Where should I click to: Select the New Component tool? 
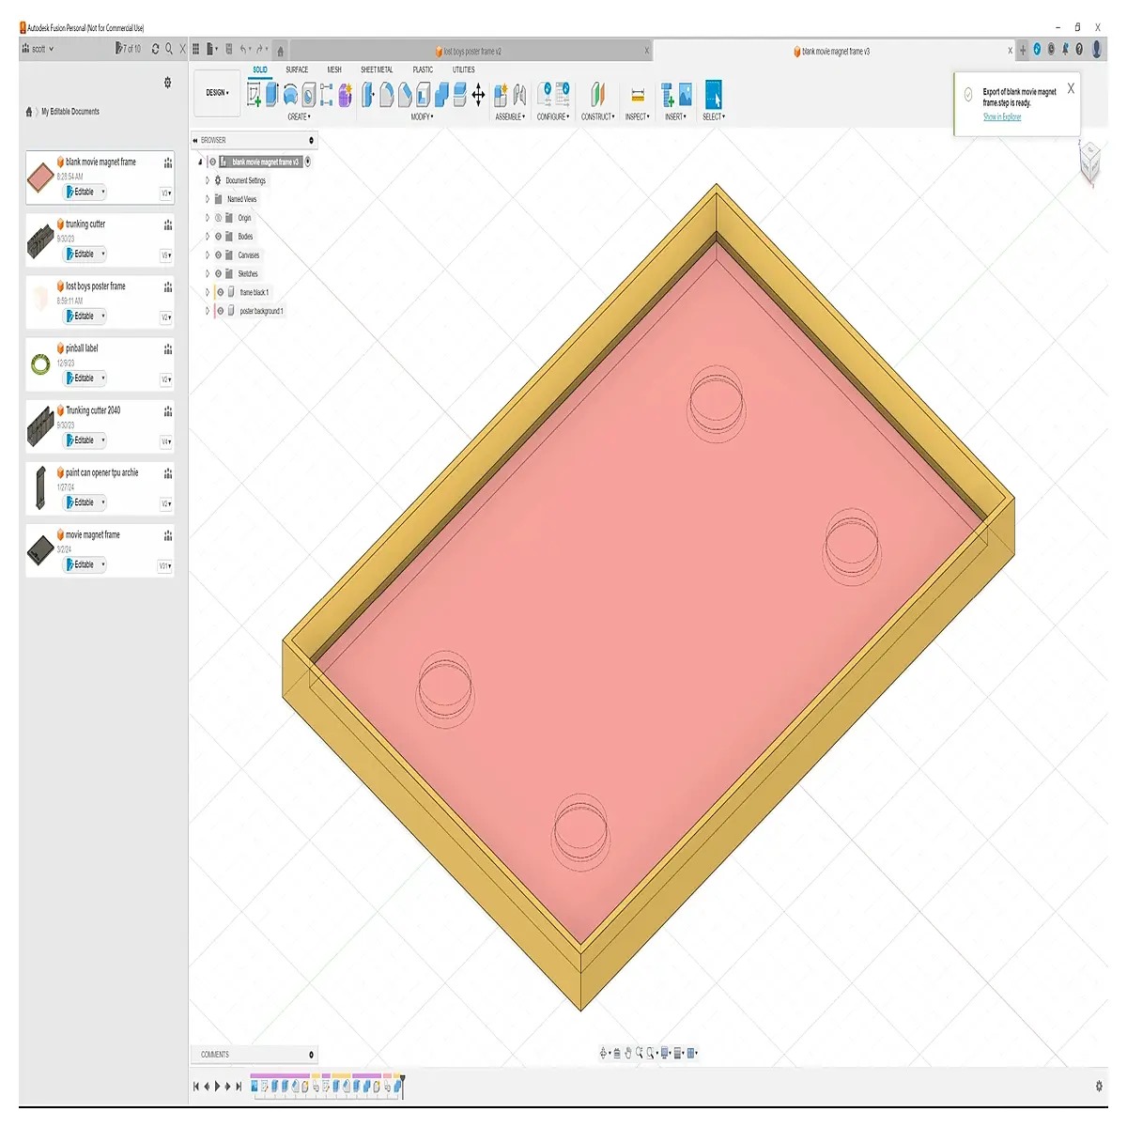[x=502, y=94]
